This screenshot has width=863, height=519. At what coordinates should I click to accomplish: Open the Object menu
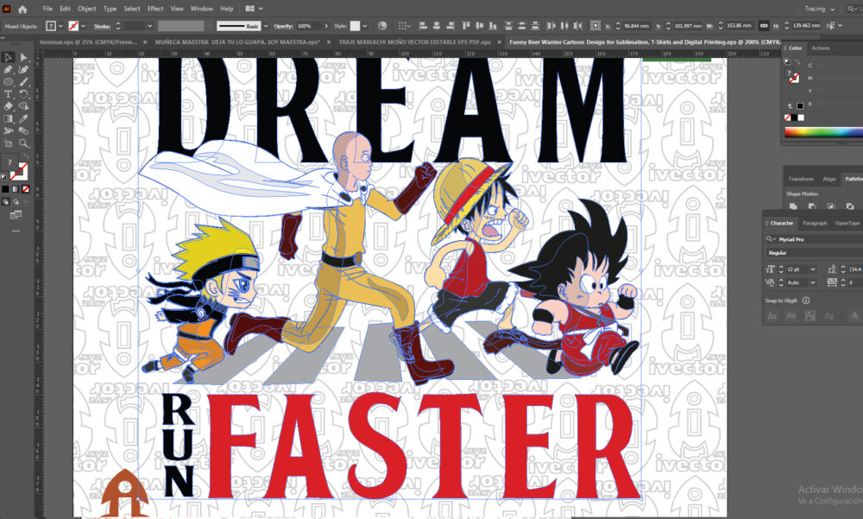pyautogui.click(x=87, y=9)
